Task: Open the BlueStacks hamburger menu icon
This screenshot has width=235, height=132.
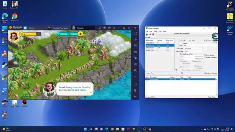Action: click(x=114, y=28)
